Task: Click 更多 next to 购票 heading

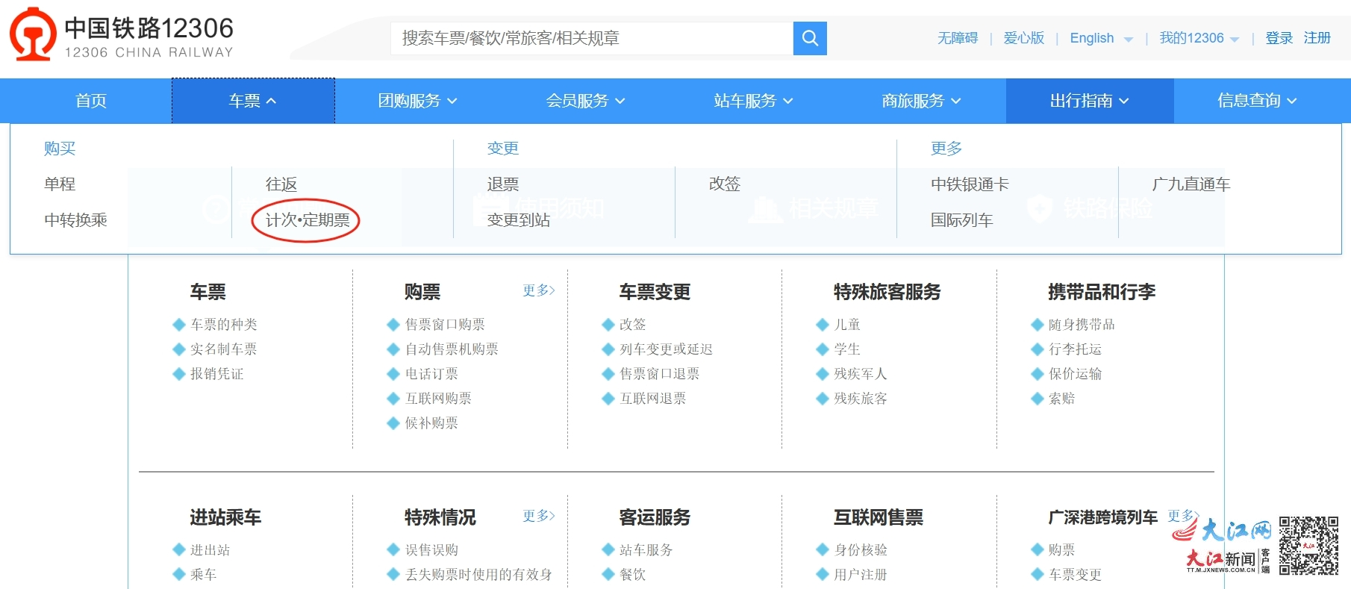Action: tap(538, 290)
